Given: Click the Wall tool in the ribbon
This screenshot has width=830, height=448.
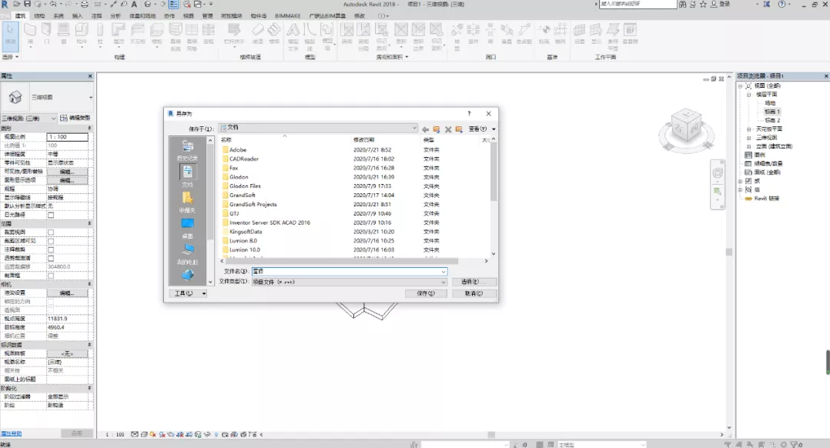Looking at the screenshot, I should 30,33.
